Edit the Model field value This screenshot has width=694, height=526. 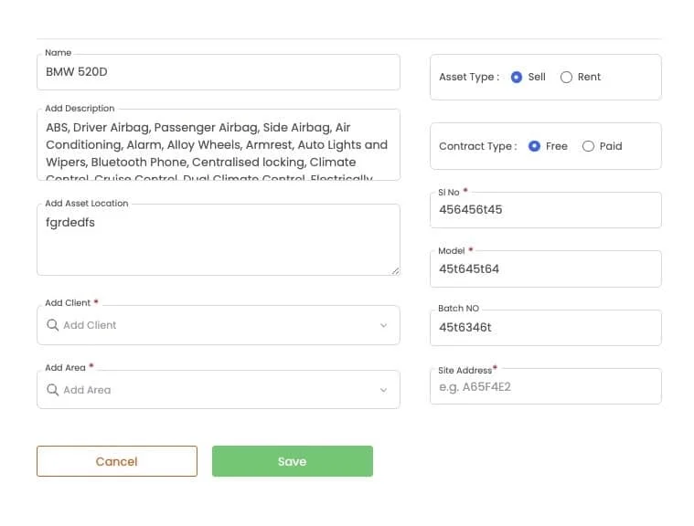pyautogui.click(x=545, y=268)
